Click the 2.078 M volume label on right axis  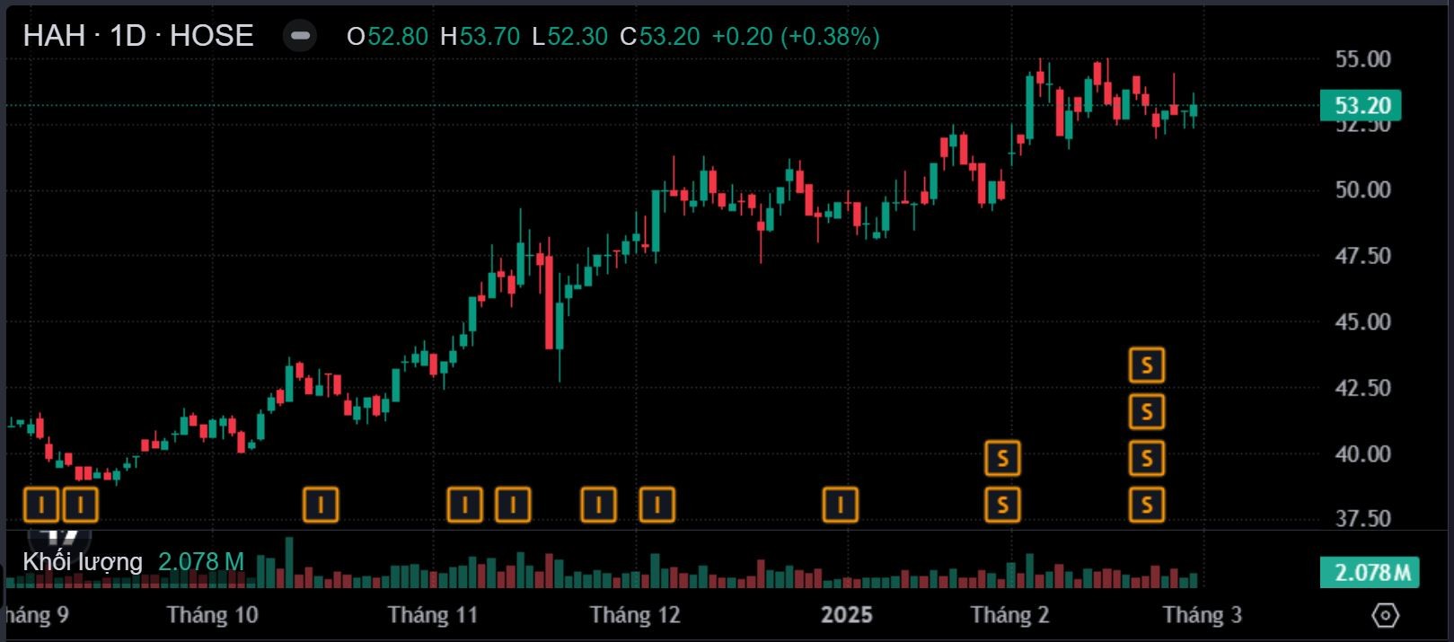(1369, 572)
